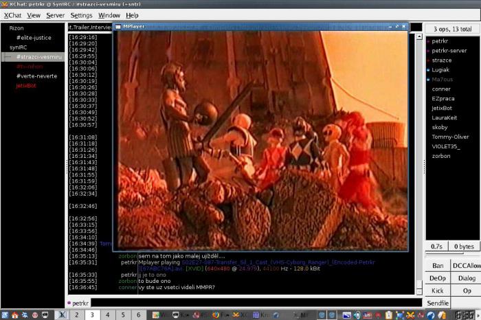Select user Lugiak in the user list
Viewport: 481px width, 320px height.
[x=440, y=70]
